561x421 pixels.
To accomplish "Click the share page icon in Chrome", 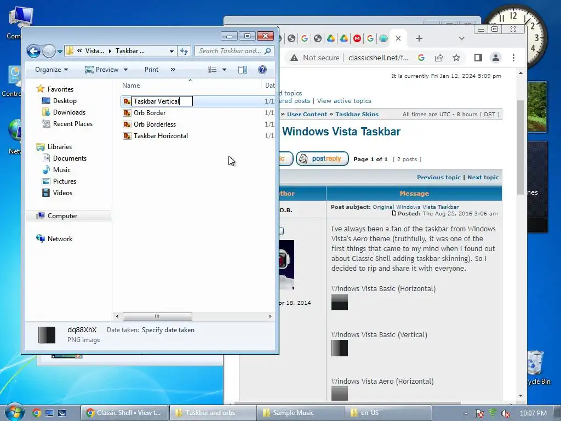I will [x=439, y=58].
